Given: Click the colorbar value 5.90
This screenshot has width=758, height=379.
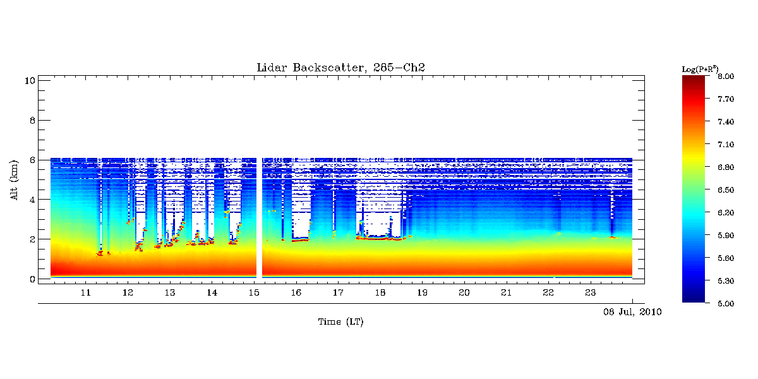Looking at the screenshot, I should (x=725, y=236).
